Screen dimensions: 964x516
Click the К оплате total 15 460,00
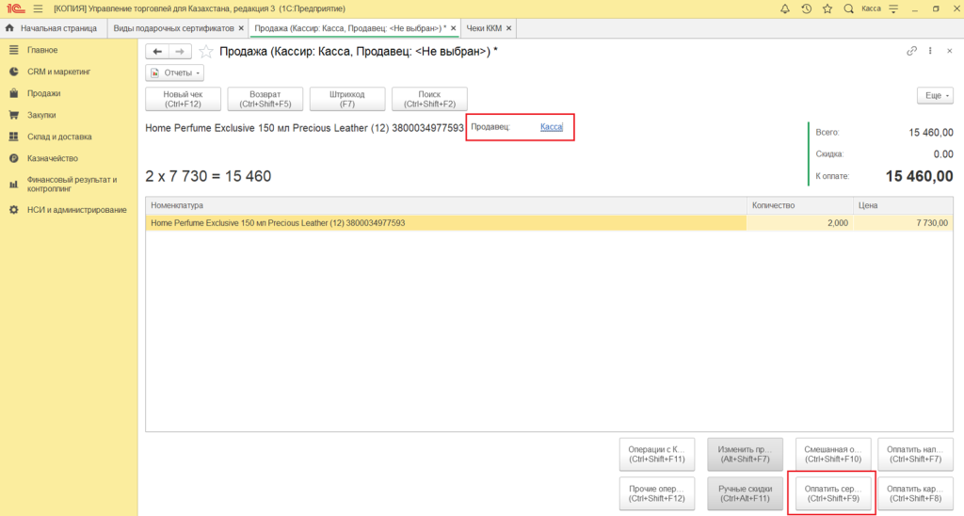click(919, 176)
